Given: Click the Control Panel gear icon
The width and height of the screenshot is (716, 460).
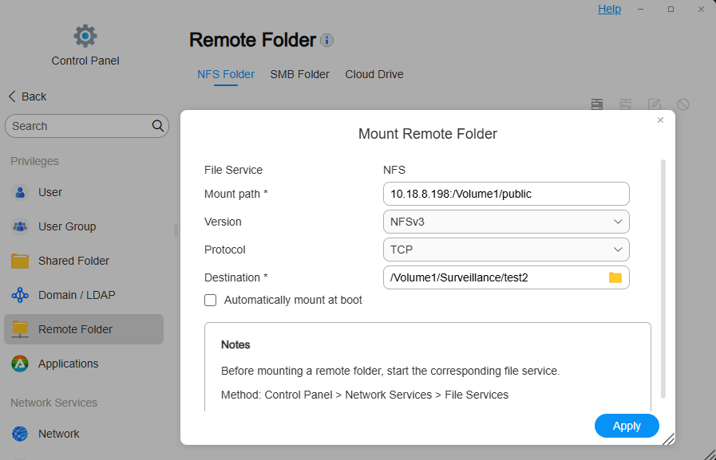Looking at the screenshot, I should tap(85, 36).
